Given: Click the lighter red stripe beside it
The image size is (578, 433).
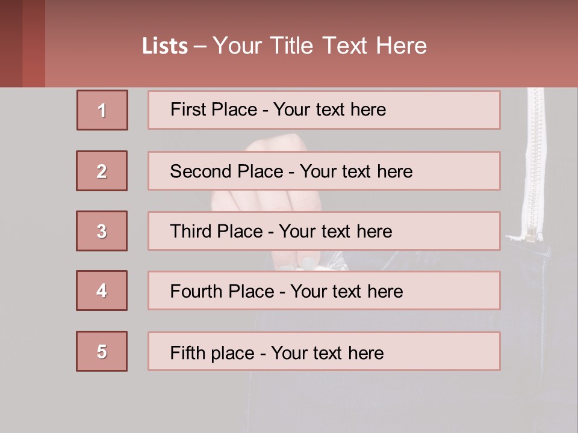Looking at the screenshot, I should pyautogui.click(x=34, y=43).
